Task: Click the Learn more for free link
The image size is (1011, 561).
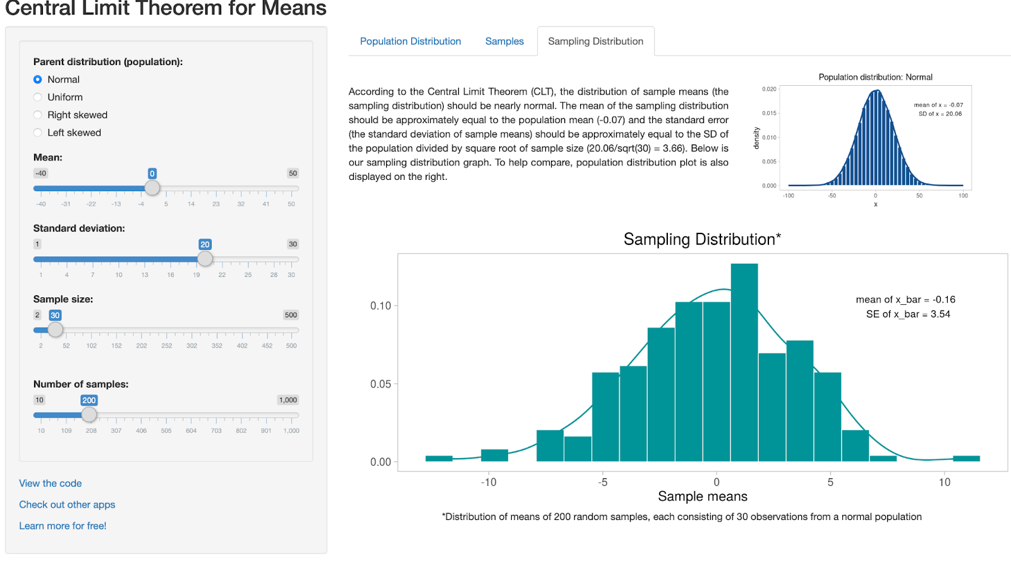Action: point(63,526)
